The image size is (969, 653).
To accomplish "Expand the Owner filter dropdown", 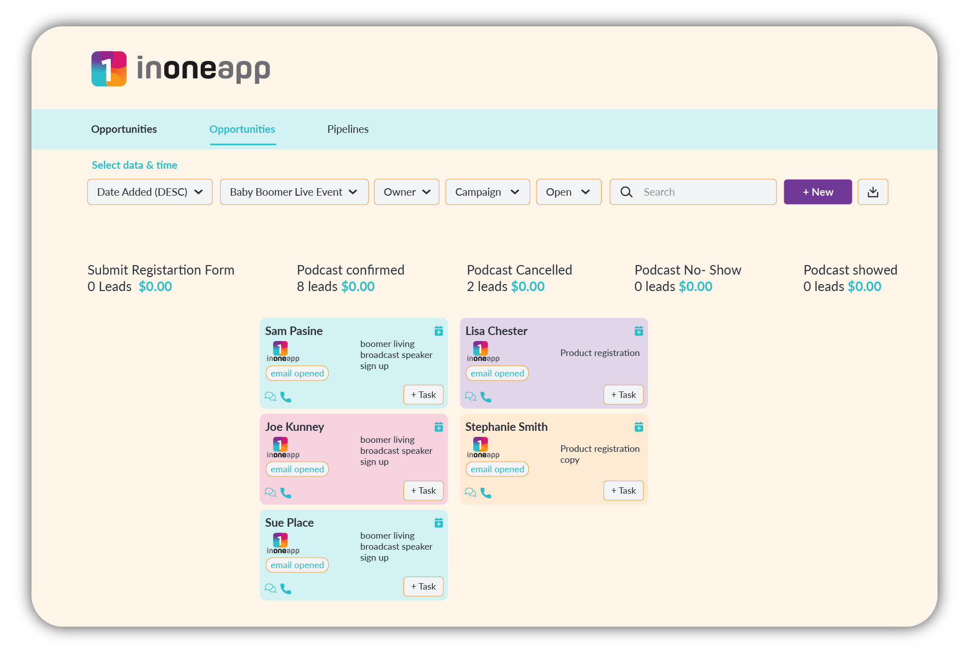I will click(x=406, y=192).
